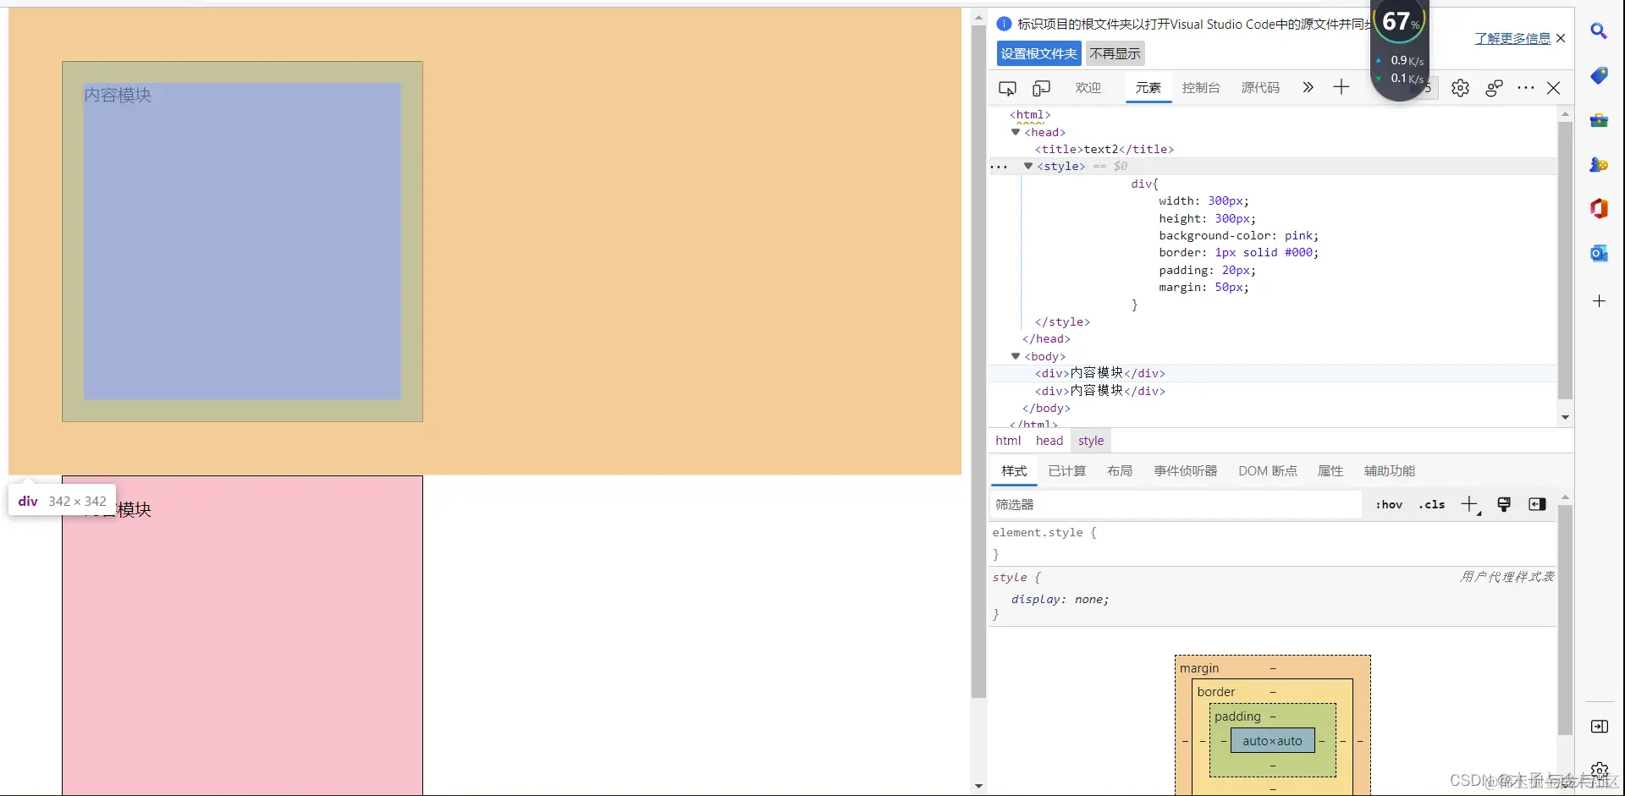
Task: Open the Office sidebar icon
Action: [1599, 208]
